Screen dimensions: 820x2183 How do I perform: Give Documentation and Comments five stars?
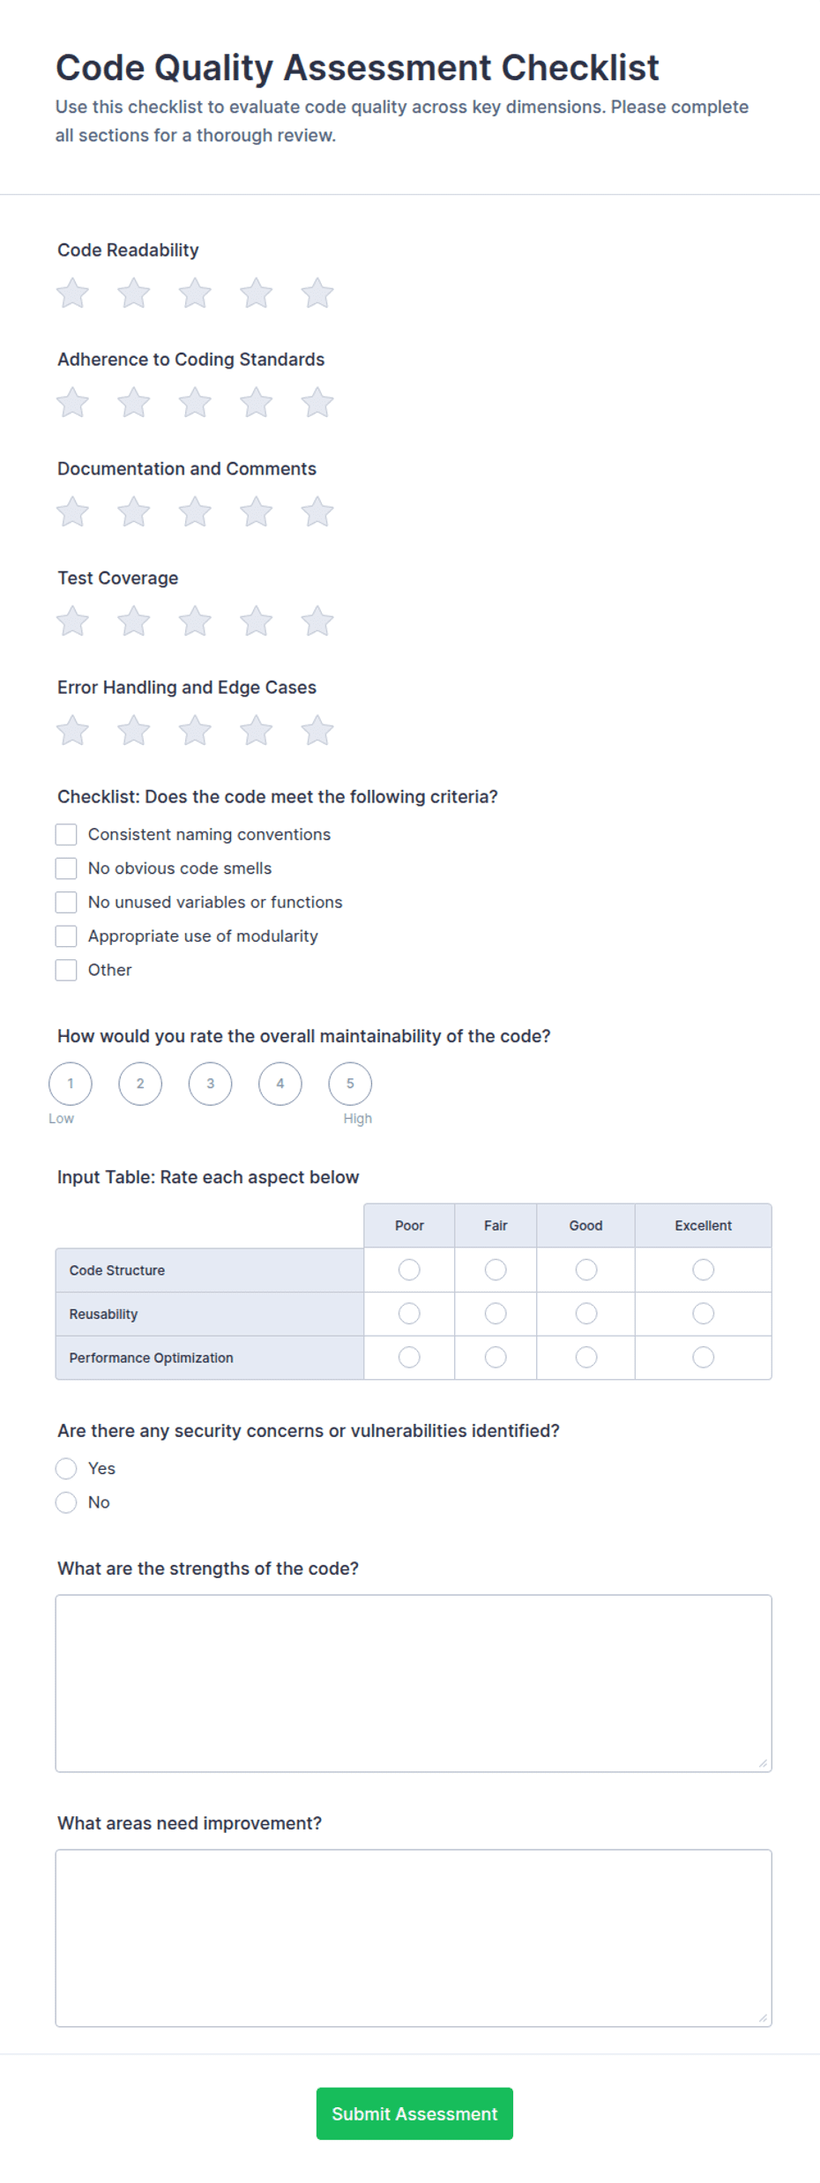click(x=317, y=512)
